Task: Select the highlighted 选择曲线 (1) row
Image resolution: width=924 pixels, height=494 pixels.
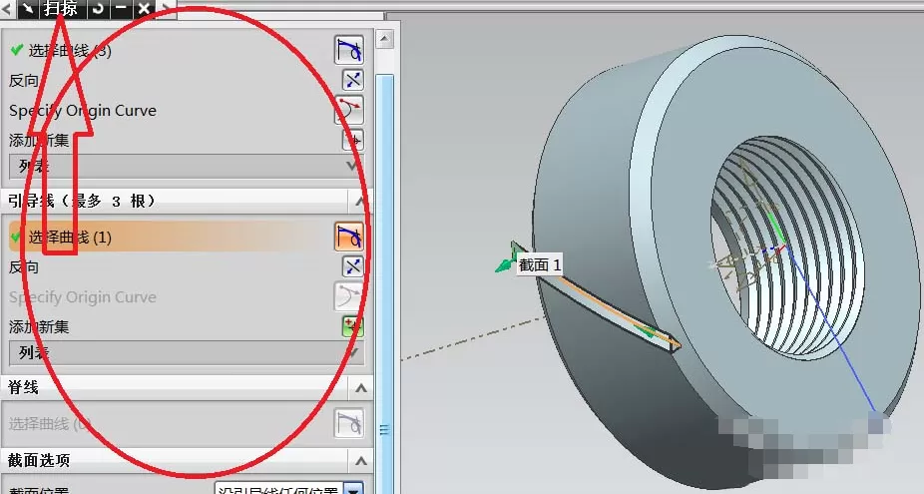Action: (x=187, y=237)
